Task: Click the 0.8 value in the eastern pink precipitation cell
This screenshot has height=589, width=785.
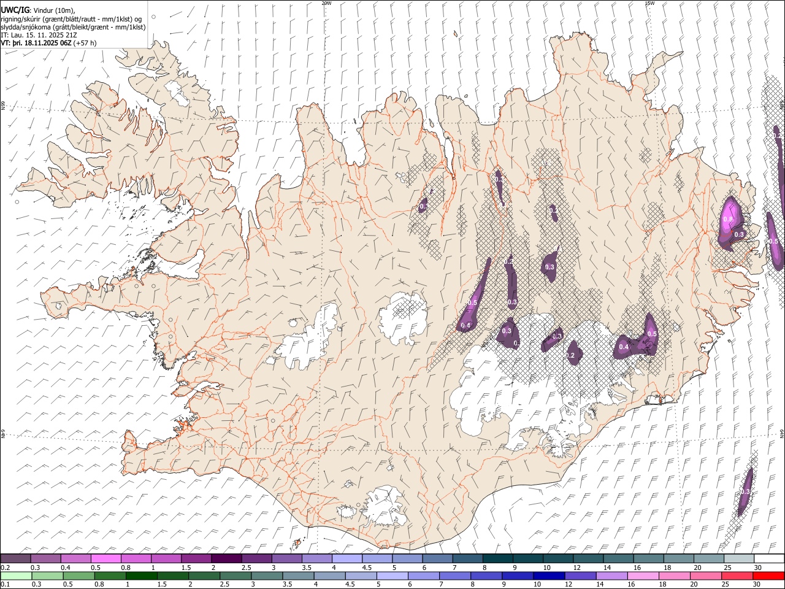Action: pos(728,219)
